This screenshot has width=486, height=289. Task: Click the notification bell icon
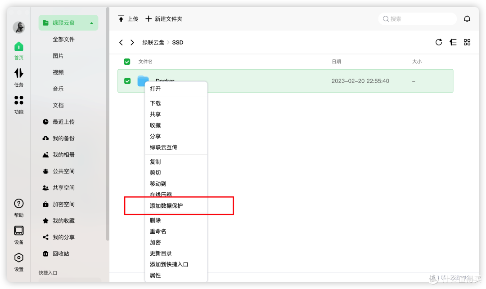pyautogui.click(x=467, y=19)
